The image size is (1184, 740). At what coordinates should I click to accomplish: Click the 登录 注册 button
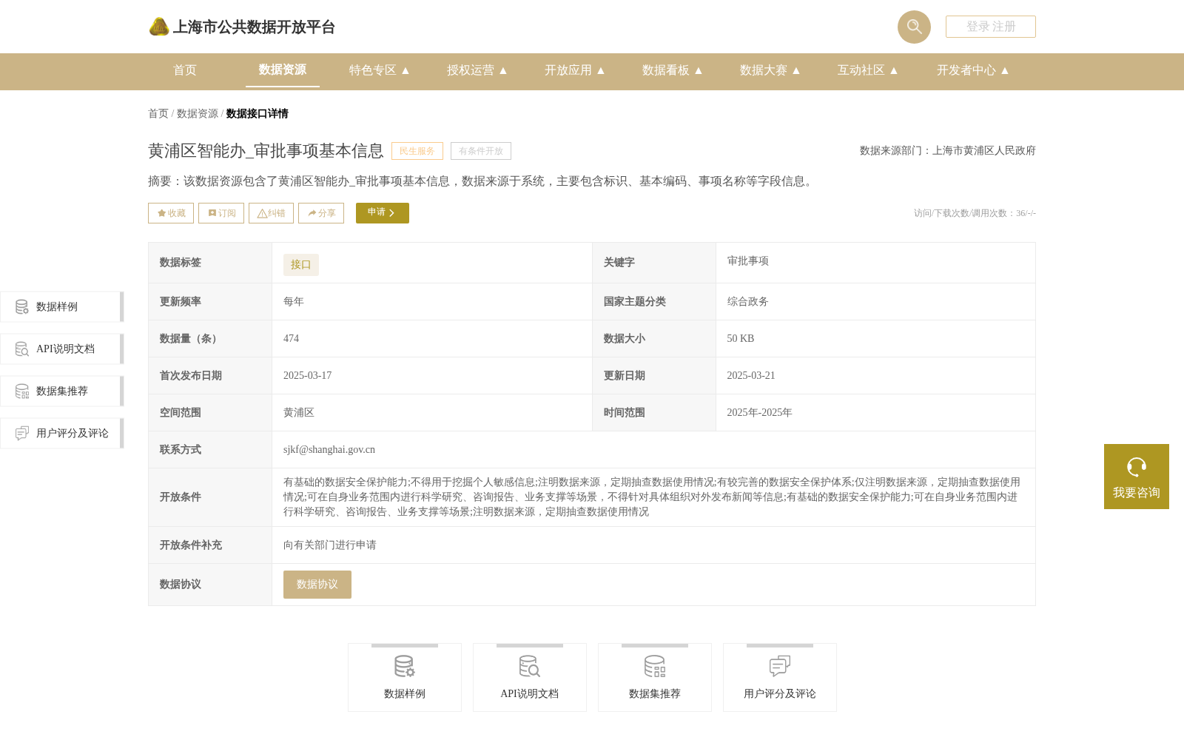tap(991, 27)
